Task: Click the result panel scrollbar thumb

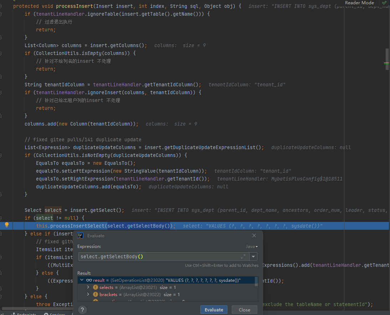Action: 256,281
